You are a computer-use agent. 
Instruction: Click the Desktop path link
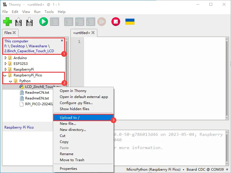(x=18, y=46)
